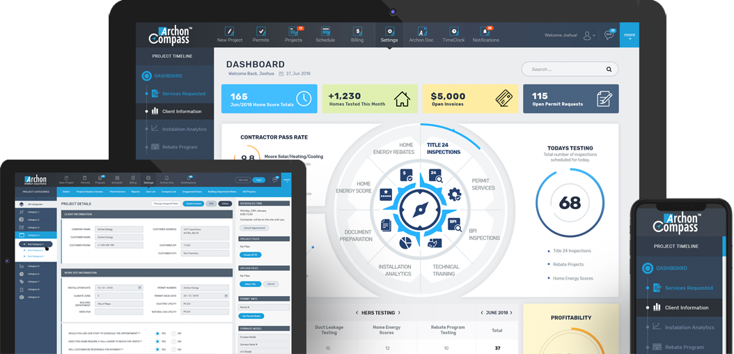The height and width of the screenshot is (354, 734).
Task: Click the search magnifier icon on the dashboard
Action: coord(609,69)
